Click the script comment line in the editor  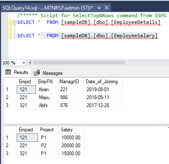pos(92,15)
